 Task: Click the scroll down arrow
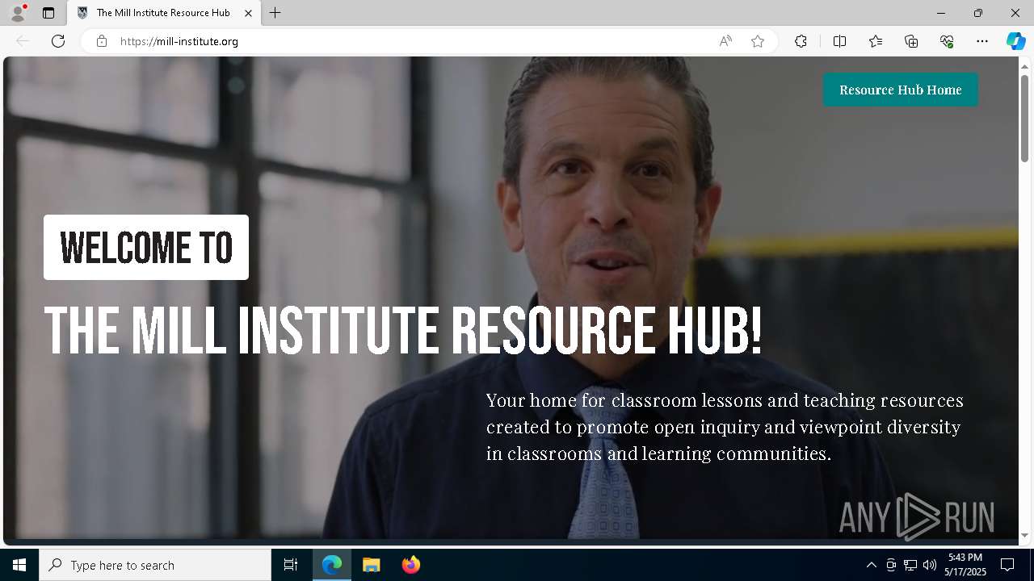click(1025, 535)
